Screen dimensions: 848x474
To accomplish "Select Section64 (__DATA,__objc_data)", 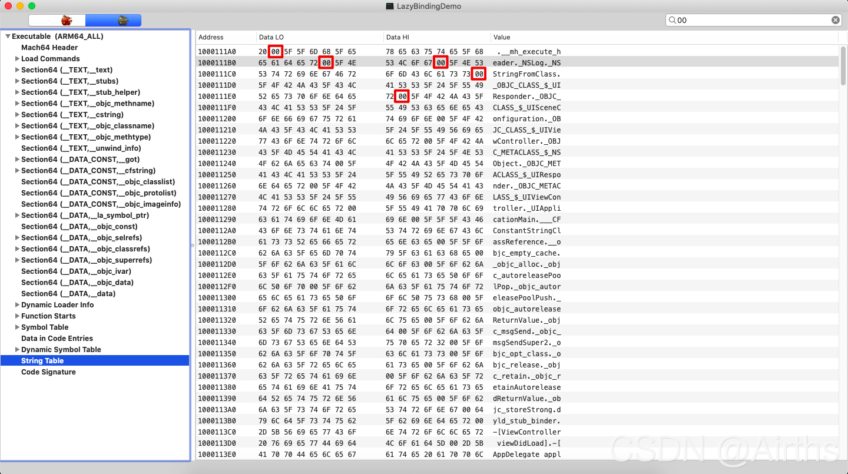I will 78,283.
